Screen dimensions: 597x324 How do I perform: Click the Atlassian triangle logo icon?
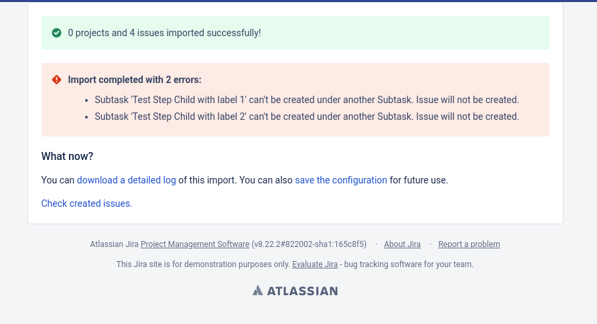pyautogui.click(x=258, y=291)
